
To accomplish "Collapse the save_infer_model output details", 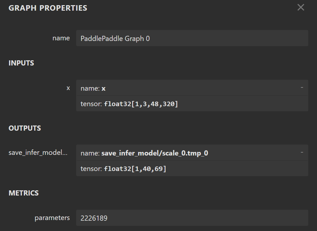I will tap(302, 152).
